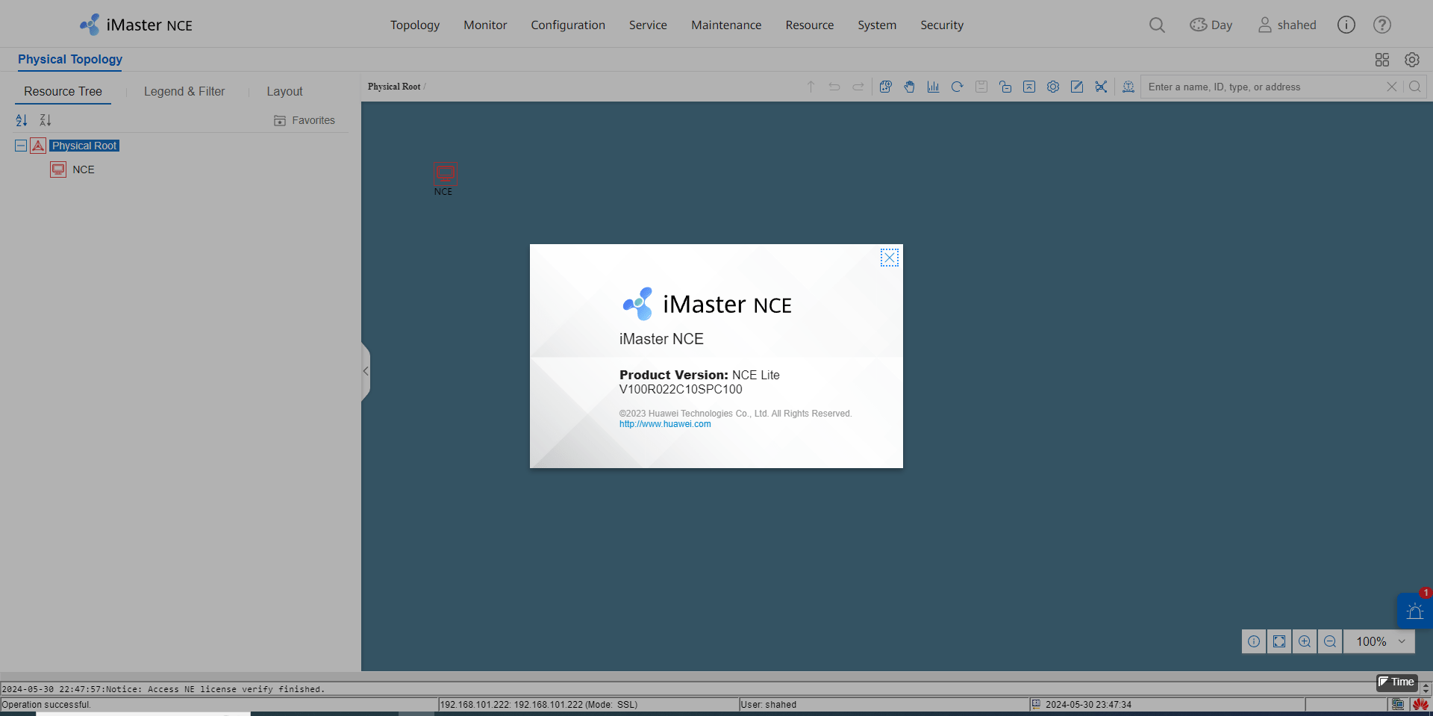Screen dimensions: 1433x716
Task: Click the bar chart statistics icon
Action: pos(933,87)
